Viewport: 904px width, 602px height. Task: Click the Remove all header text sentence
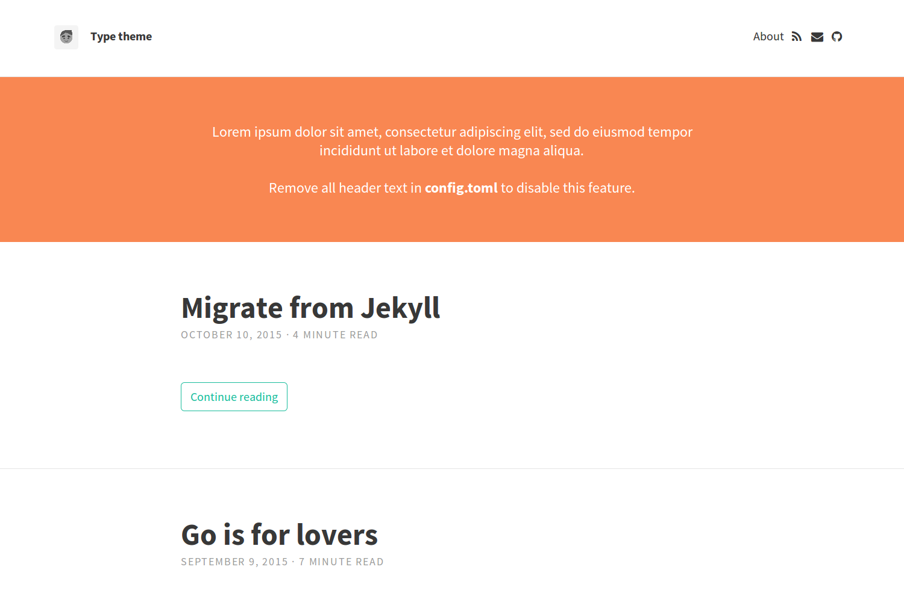(x=452, y=188)
